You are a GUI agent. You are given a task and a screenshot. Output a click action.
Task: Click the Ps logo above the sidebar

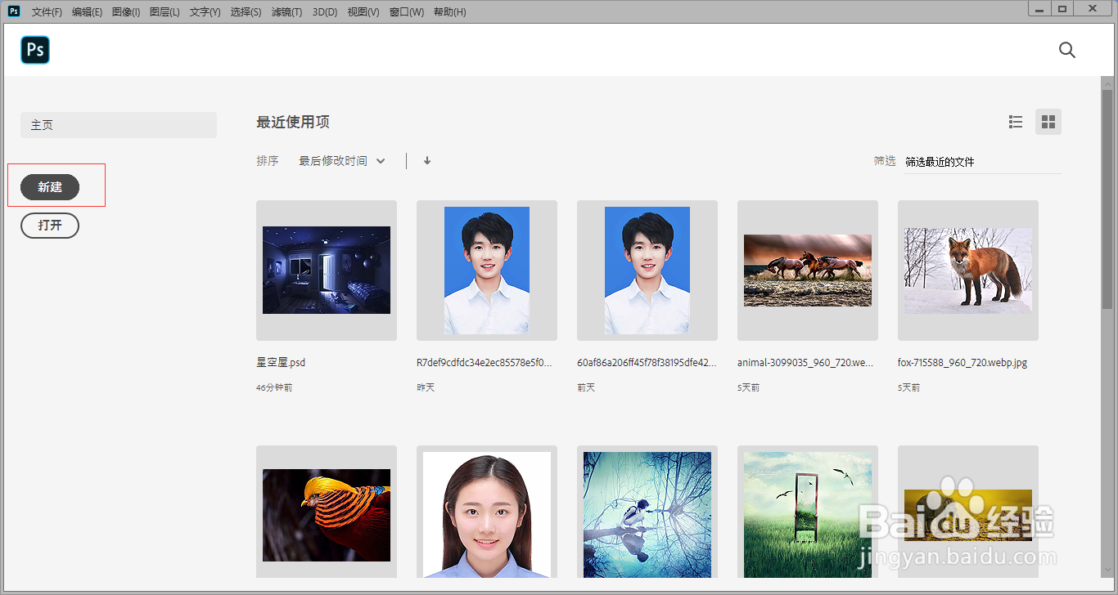pos(34,50)
